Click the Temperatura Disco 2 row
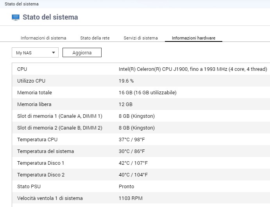This screenshot has height=207, width=270. [x=141, y=175]
